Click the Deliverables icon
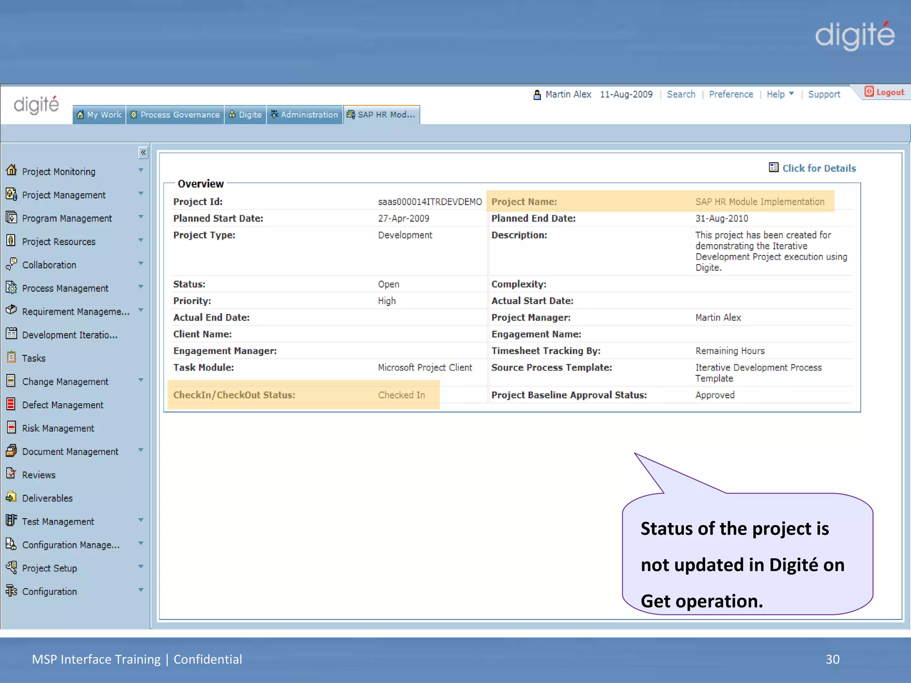The width and height of the screenshot is (911, 683). click(x=12, y=497)
